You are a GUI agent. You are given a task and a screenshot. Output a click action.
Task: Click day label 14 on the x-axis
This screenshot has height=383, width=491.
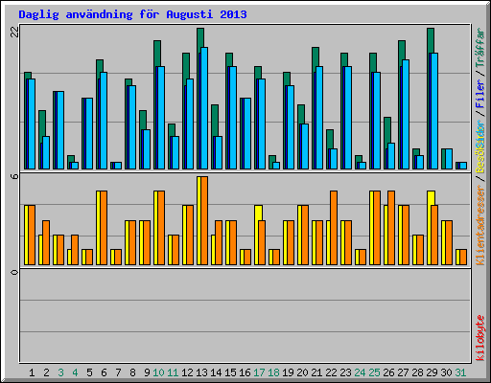tap(216, 372)
